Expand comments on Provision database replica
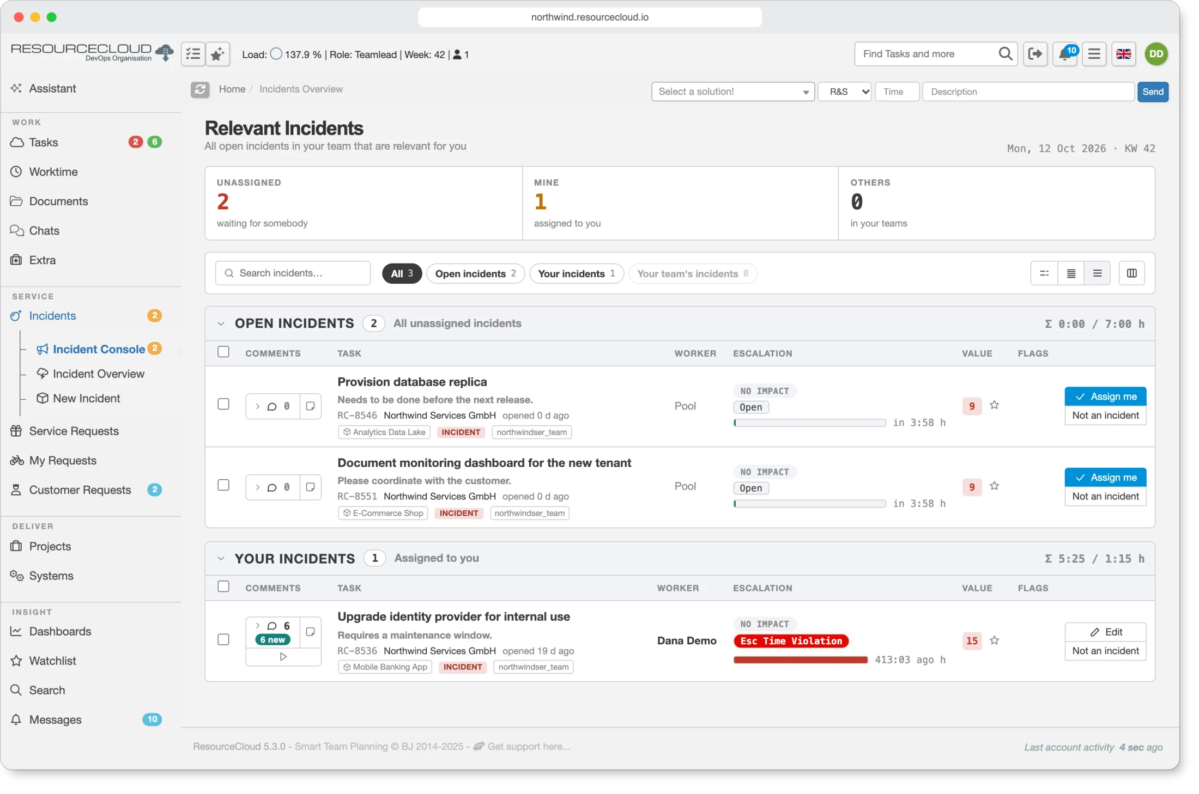 [258, 406]
